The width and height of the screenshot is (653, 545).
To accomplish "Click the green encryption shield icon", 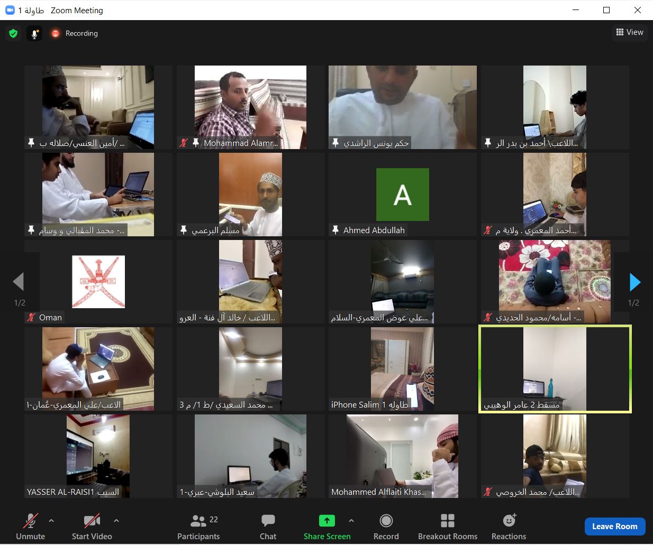I will [13, 33].
